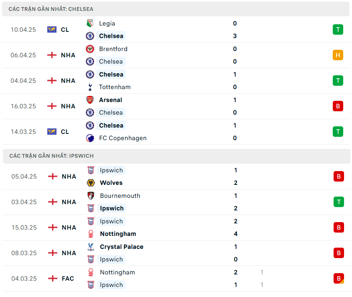352x297 pixels.
Task: Select the 'Các trận gần nhất: Chelsea' header
Action: point(51,9)
